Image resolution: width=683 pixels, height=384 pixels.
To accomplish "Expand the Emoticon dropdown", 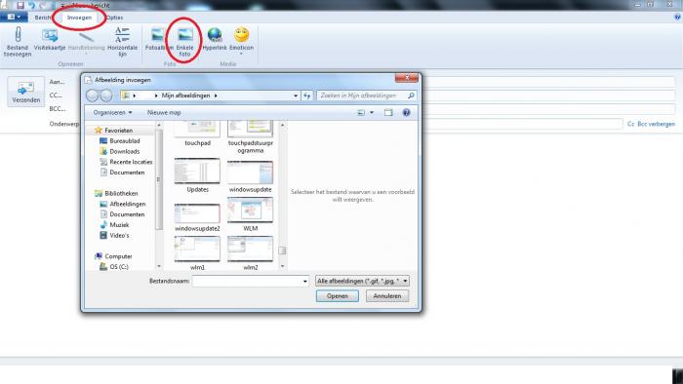I will click(x=241, y=54).
